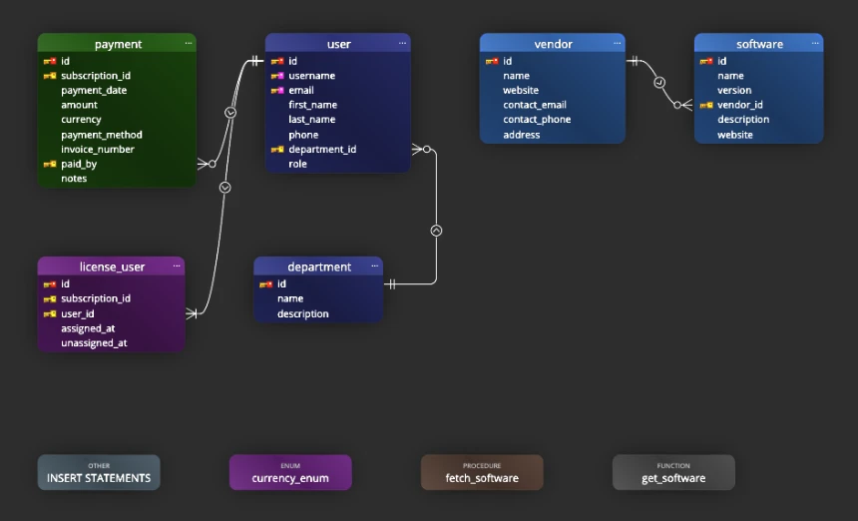Click primary key icon beside software id
This screenshot has width=858, height=521.
[x=706, y=61]
